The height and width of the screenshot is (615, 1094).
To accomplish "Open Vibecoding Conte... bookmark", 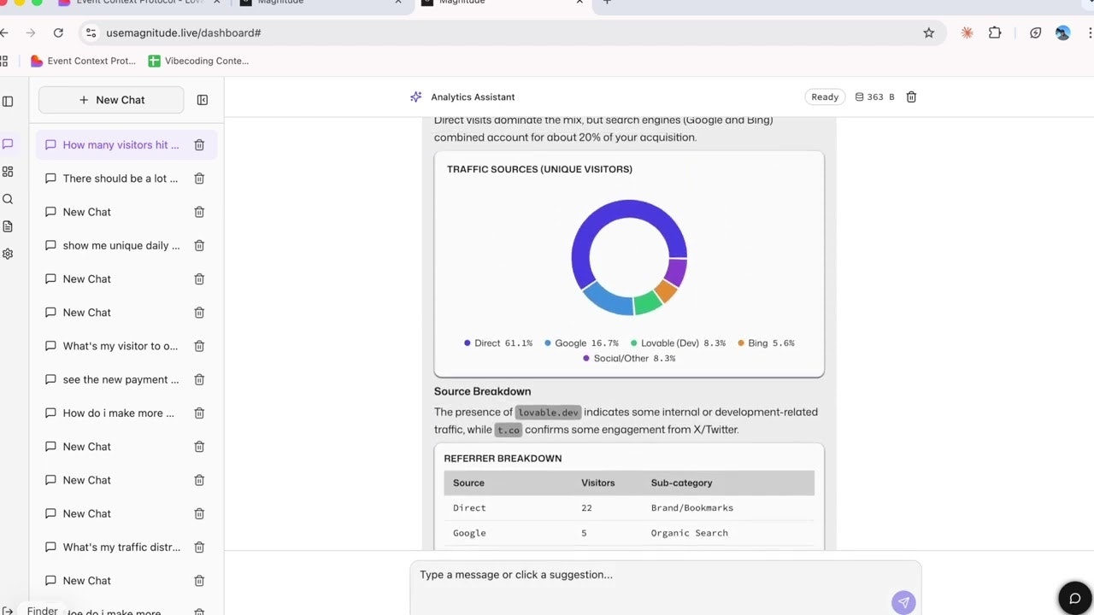I will (198, 61).
